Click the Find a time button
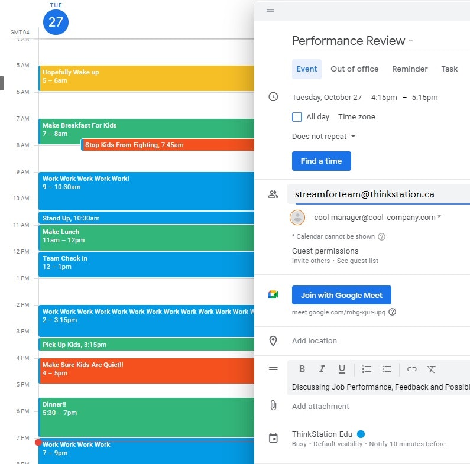 click(322, 161)
